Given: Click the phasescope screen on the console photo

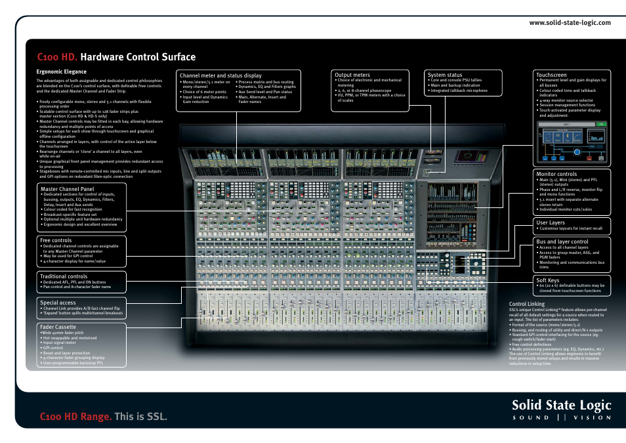Looking at the screenshot, I should (x=472, y=156).
